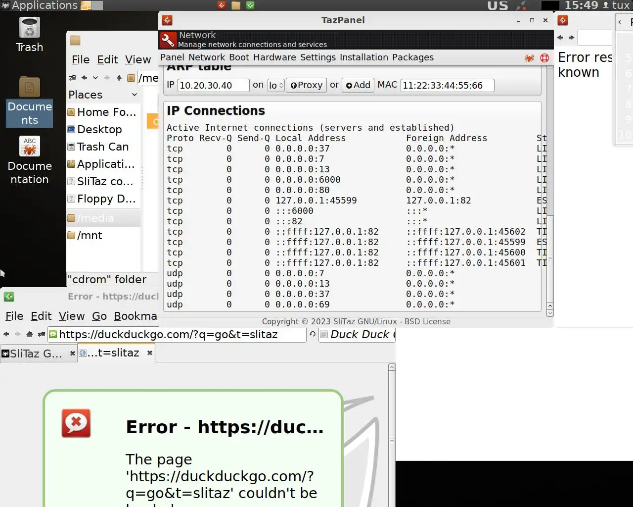Screen dimensions: 633x507
Task: Go up one folder in file manager
Action: point(119,78)
